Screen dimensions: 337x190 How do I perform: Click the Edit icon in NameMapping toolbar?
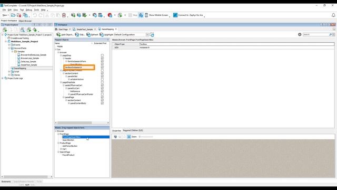click(x=77, y=34)
